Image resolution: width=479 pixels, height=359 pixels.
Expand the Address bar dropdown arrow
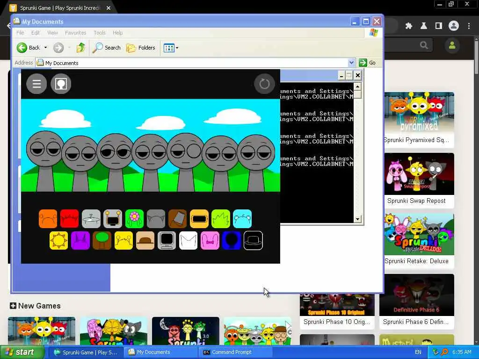click(351, 63)
